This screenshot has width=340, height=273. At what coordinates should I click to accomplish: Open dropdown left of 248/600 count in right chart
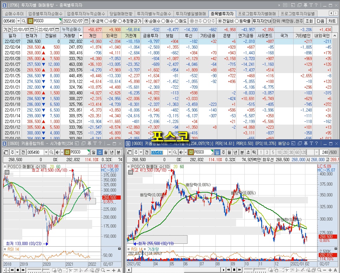pyautogui.click(x=316, y=152)
